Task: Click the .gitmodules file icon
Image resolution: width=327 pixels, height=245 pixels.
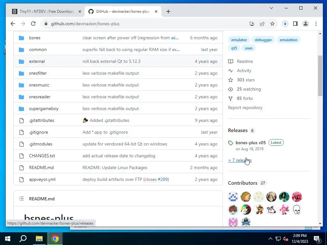Action: coord(21,144)
